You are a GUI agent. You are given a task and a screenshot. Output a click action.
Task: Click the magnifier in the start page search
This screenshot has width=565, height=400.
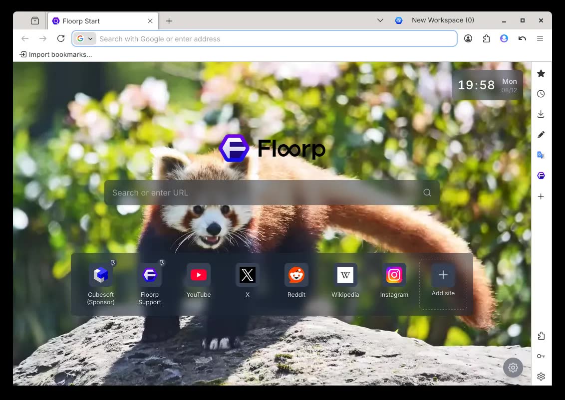(x=427, y=193)
